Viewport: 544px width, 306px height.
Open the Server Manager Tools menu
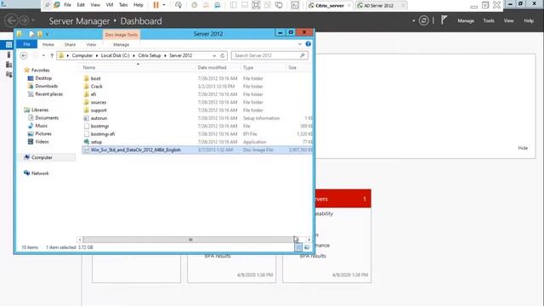click(x=489, y=20)
